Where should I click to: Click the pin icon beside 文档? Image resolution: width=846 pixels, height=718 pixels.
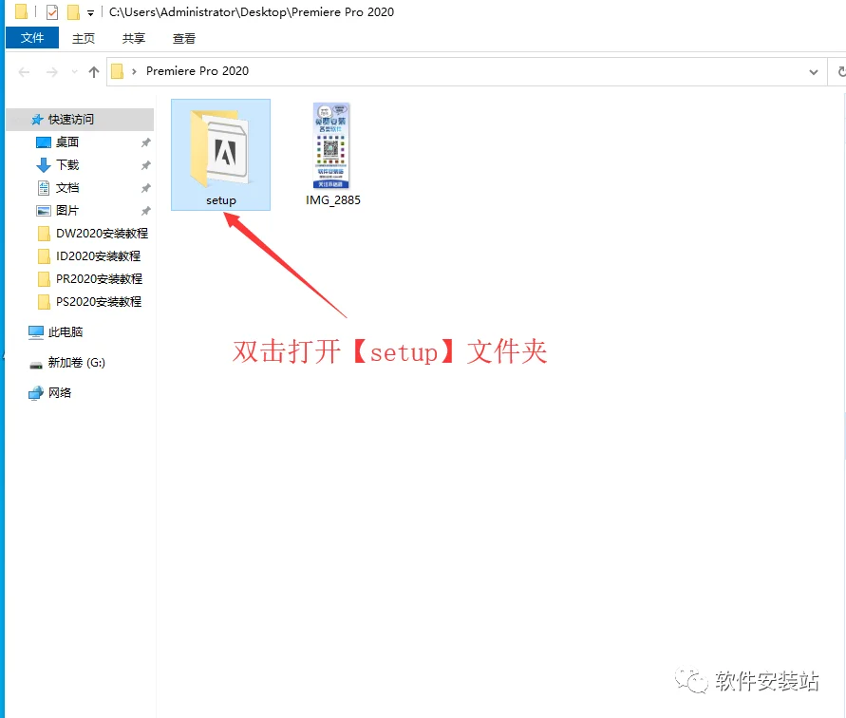pyautogui.click(x=145, y=188)
